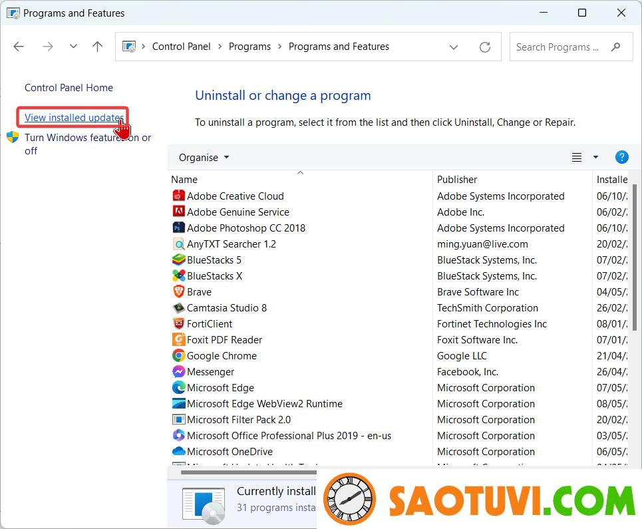Click the vertical scrollbar thumb of the program list

pos(635,257)
